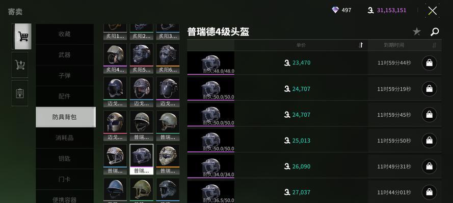This screenshot has height=203, width=453.
Task: Select the 钥匙 category
Action: click(x=64, y=158)
